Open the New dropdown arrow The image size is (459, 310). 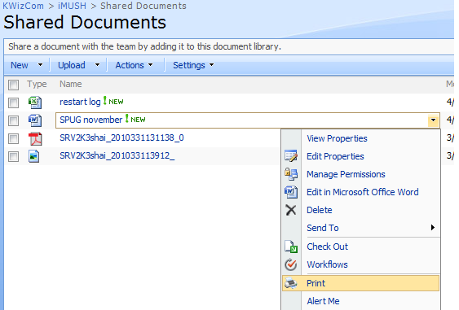point(41,65)
